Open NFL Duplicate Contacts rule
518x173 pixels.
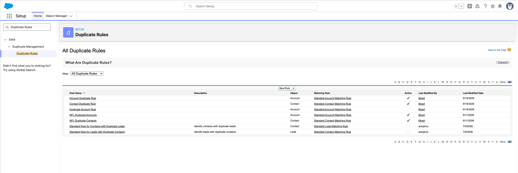coord(83,121)
